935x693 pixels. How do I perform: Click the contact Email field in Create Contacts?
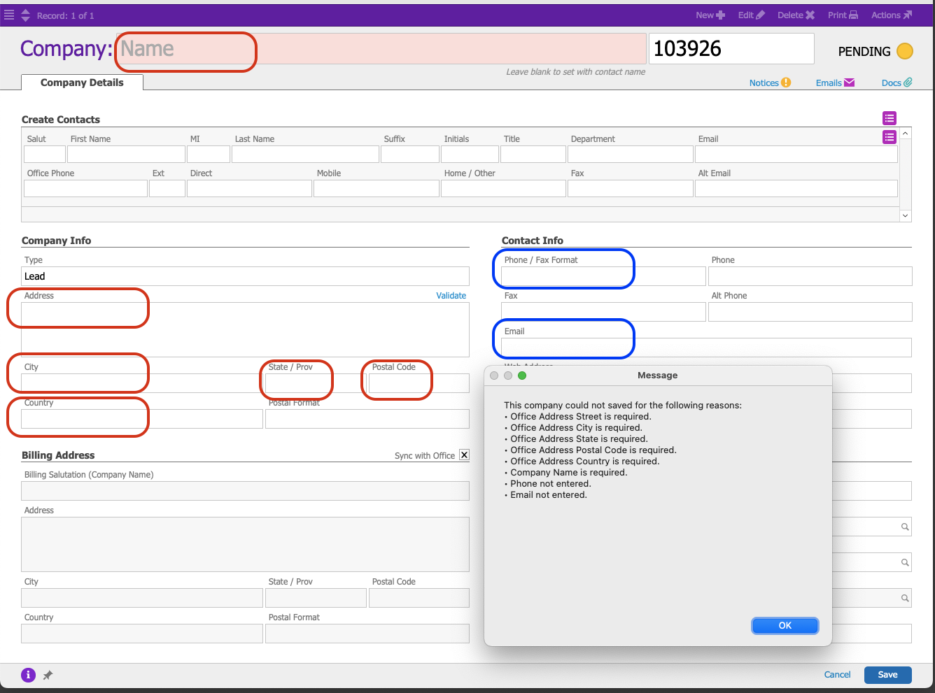(x=796, y=154)
